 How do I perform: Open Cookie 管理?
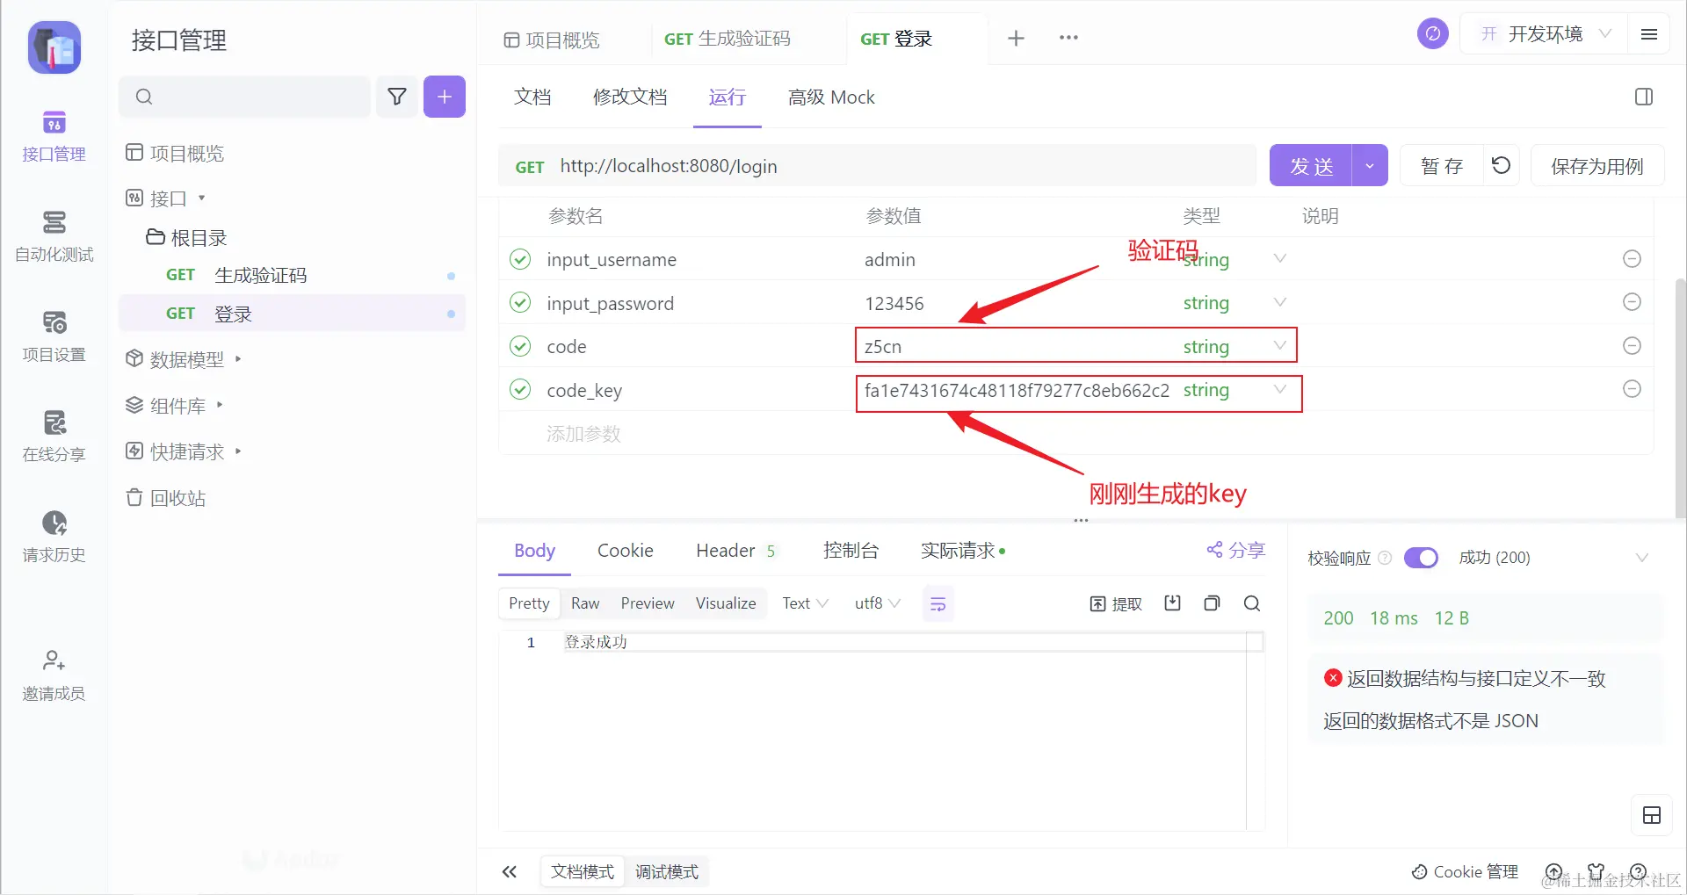[1465, 871]
